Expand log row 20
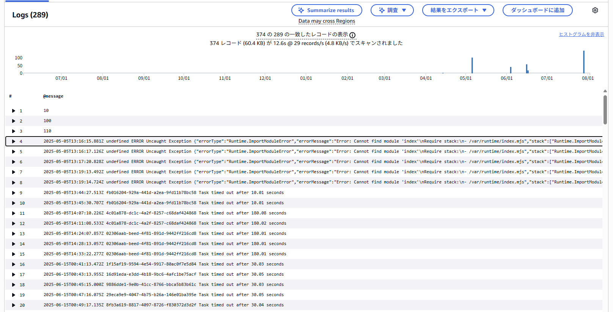 click(x=14, y=305)
